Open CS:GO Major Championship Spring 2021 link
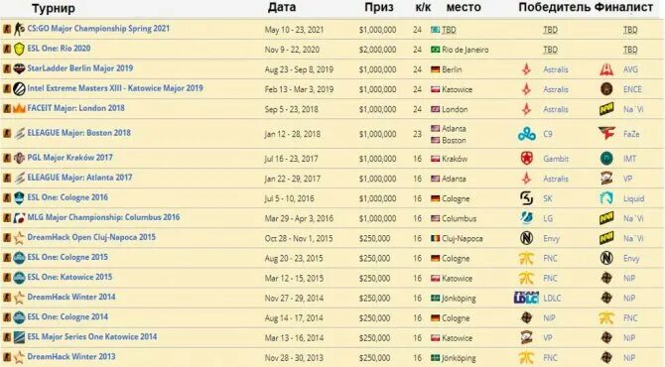 tap(98, 29)
